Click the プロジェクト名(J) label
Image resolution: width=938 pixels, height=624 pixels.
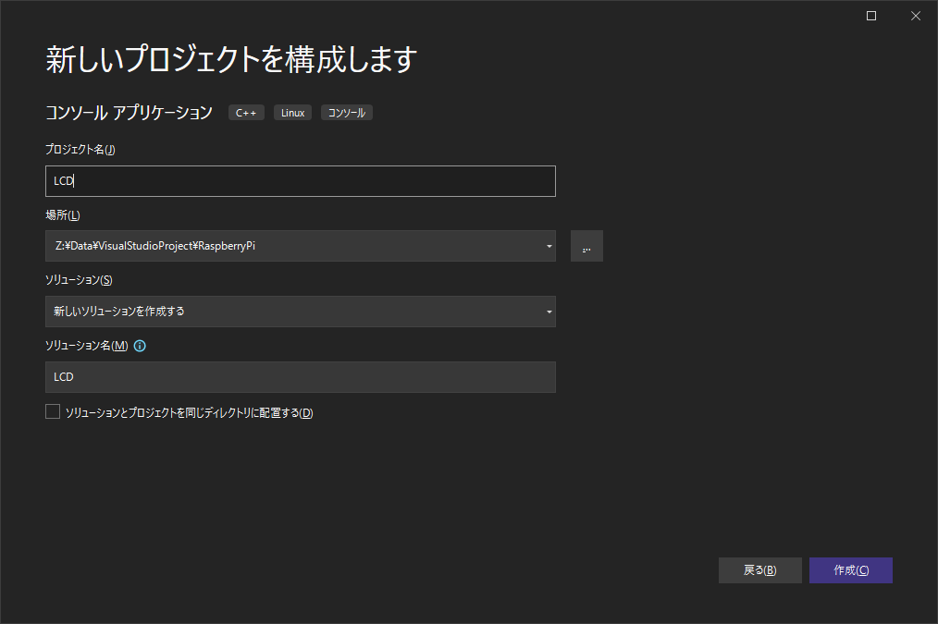(x=80, y=150)
